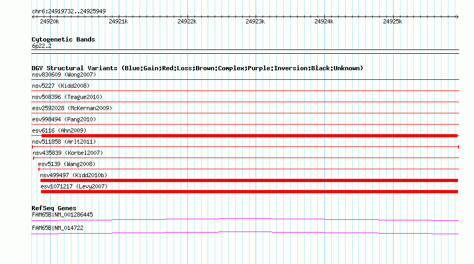Screen dimensions: 474x264
Task: Open the Cytogenetic Bands track title
Action: (x=63, y=39)
